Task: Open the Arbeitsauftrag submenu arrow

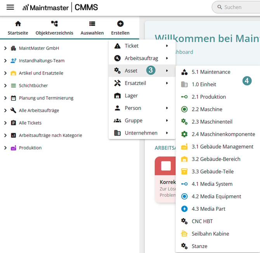Action: click(167, 58)
